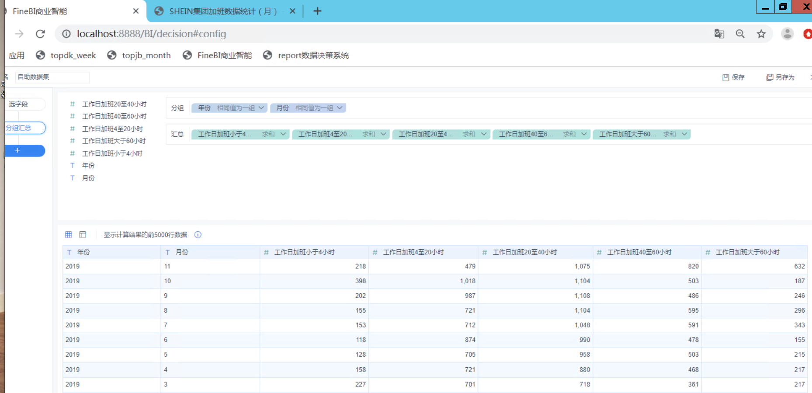Bookmark this page with the star icon
The width and height of the screenshot is (812, 393).
(x=761, y=34)
